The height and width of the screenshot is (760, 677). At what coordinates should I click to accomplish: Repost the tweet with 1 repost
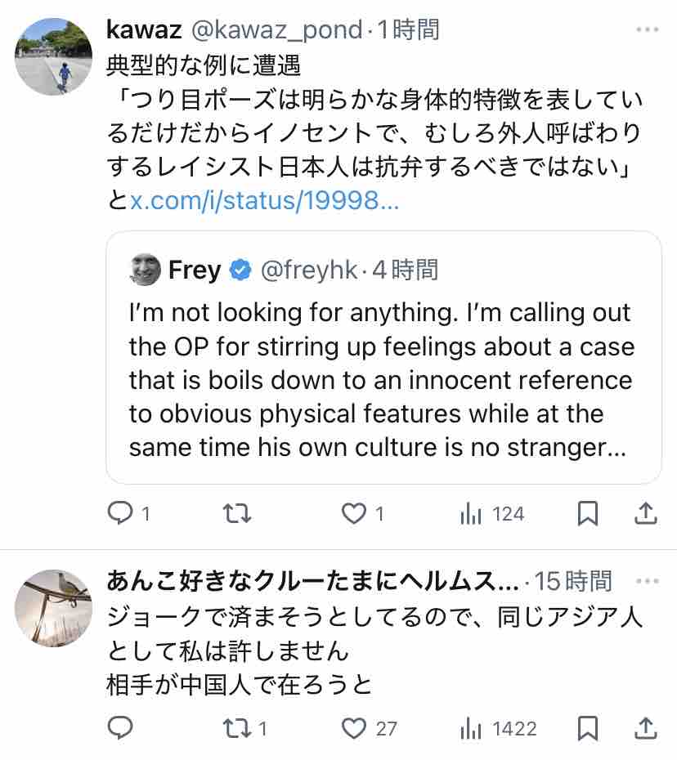pos(237,727)
